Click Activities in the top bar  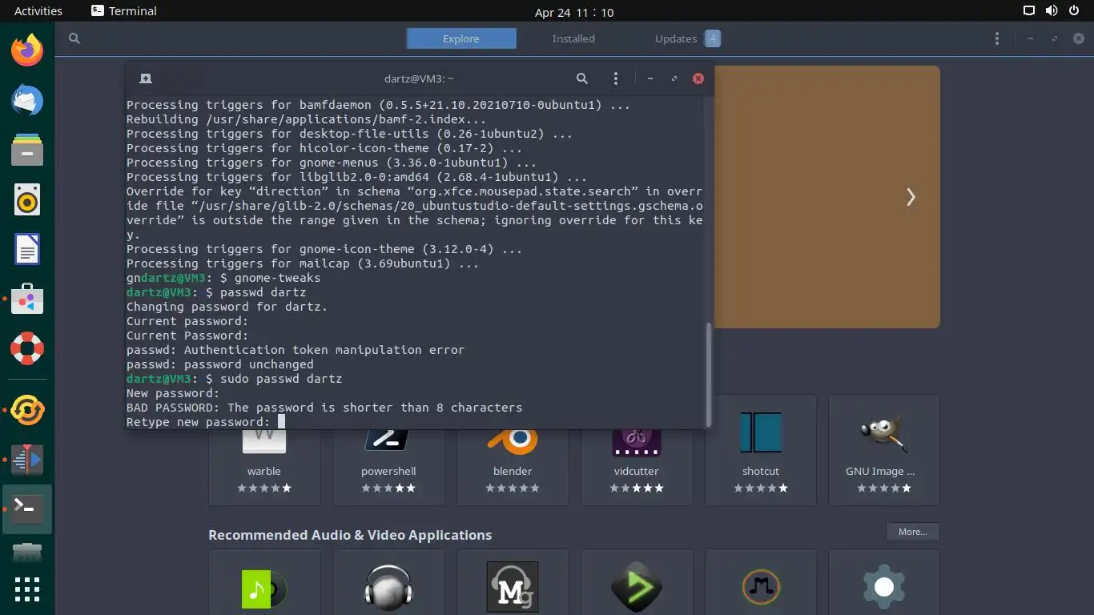tap(38, 11)
